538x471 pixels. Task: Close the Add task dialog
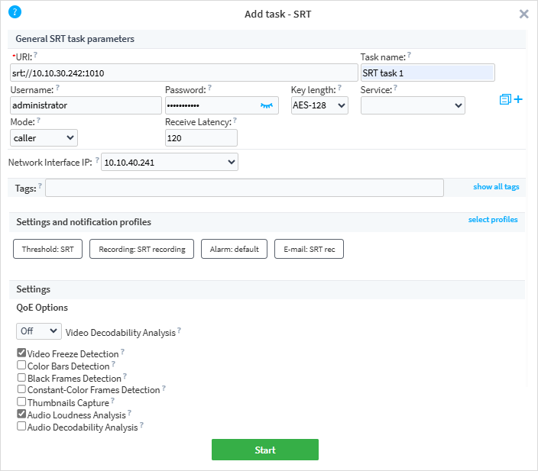(x=523, y=14)
